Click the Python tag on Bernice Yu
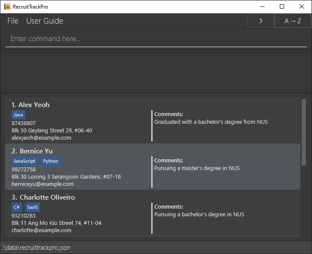This screenshot has width=312, height=254. click(51, 161)
